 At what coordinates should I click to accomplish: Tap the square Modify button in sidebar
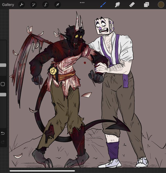tap(3, 84)
